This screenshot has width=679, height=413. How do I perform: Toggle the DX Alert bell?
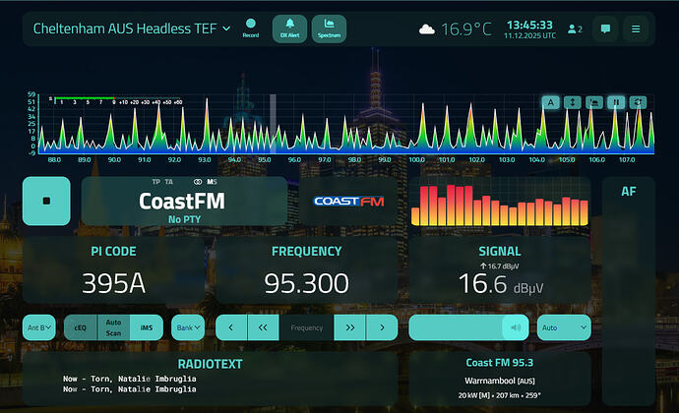(x=289, y=29)
